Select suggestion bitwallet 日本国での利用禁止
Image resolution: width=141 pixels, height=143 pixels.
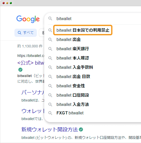coord(83,30)
